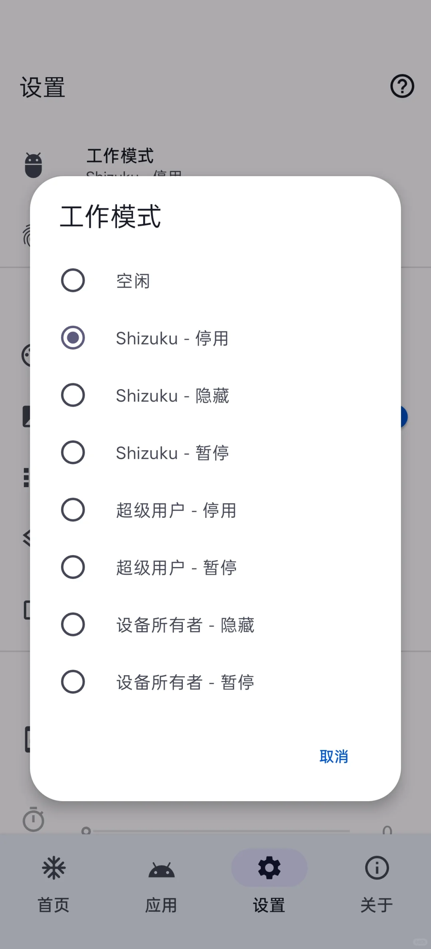Pick 设备所有者 - 隐藏 radio option
The image size is (431, 949).
click(73, 625)
